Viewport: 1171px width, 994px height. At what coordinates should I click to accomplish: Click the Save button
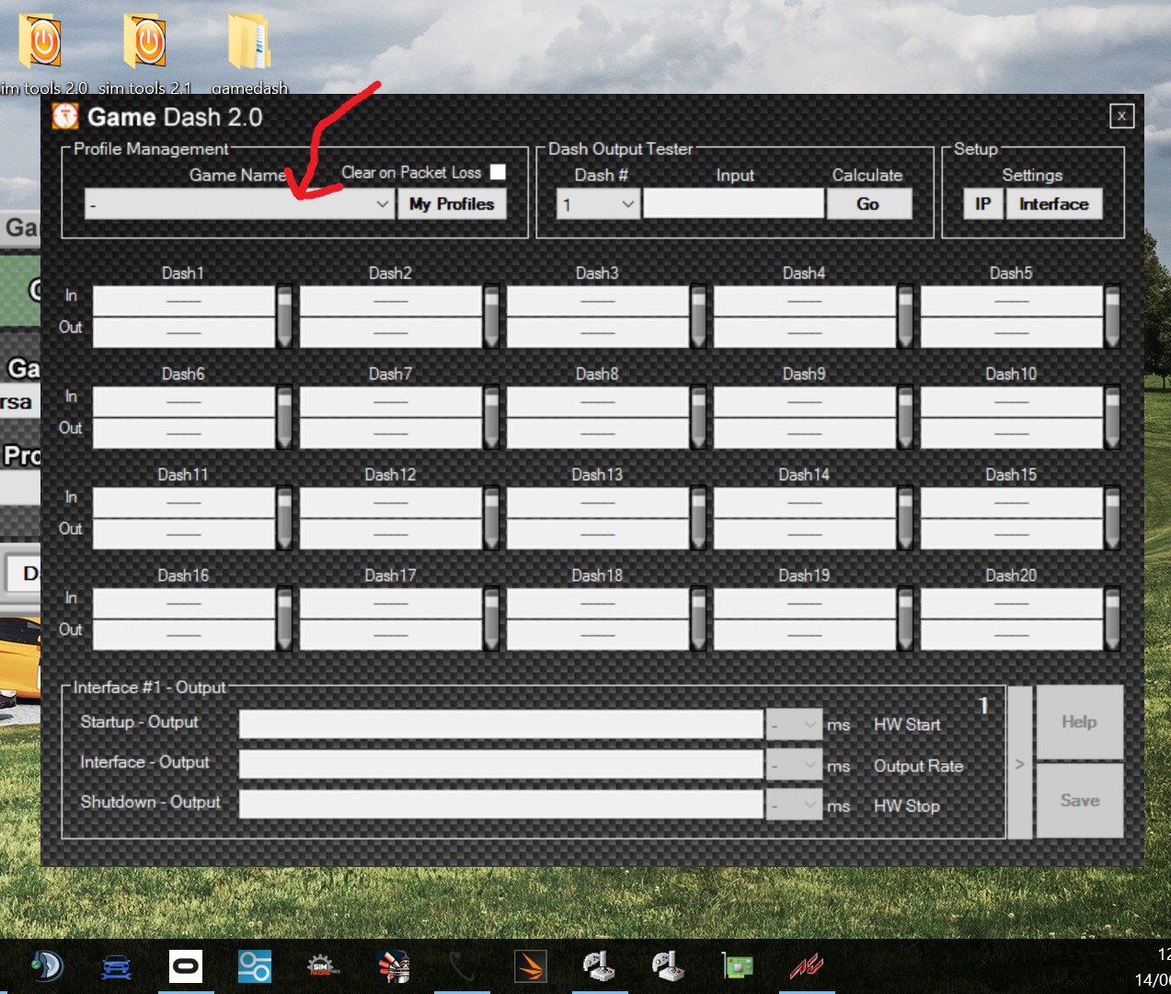1080,801
